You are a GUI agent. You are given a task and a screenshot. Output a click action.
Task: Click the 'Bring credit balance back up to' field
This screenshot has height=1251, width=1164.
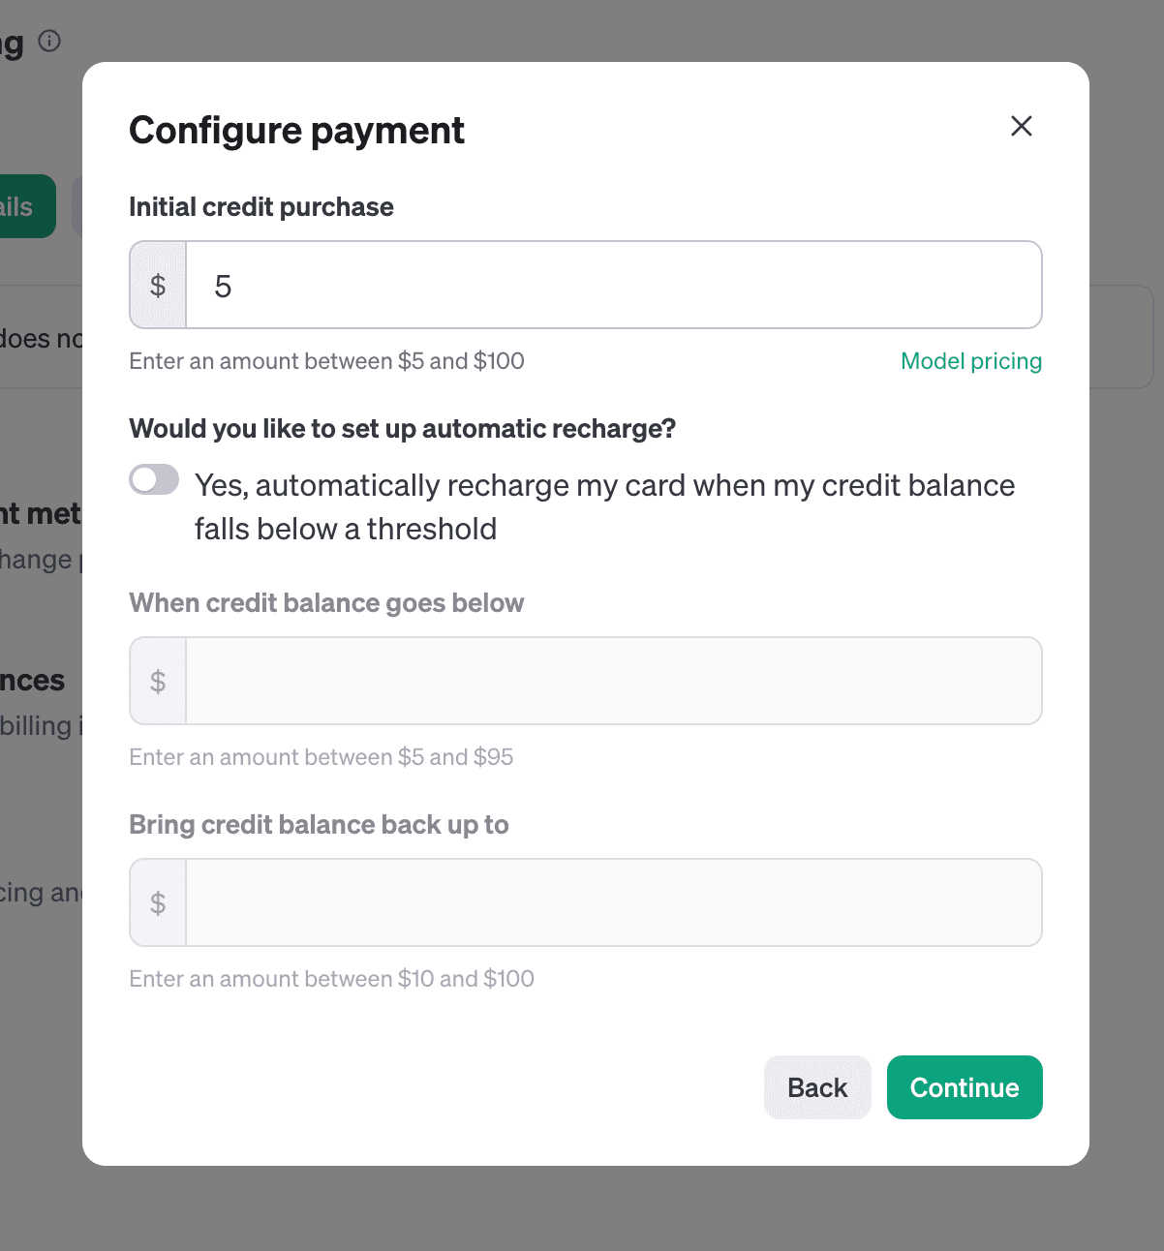tap(614, 902)
